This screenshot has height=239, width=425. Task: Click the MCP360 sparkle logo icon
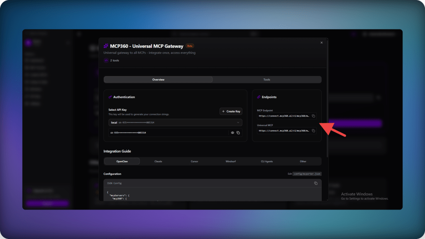click(106, 46)
